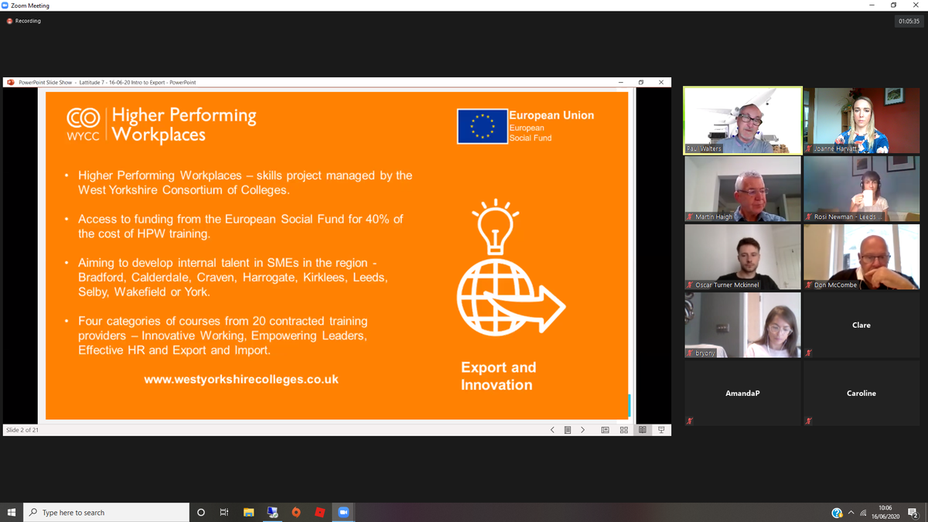This screenshot has width=928, height=522.
Task: Go to previous slide using the left arrow
Action: pyautogui.click(x=551, y=430)
